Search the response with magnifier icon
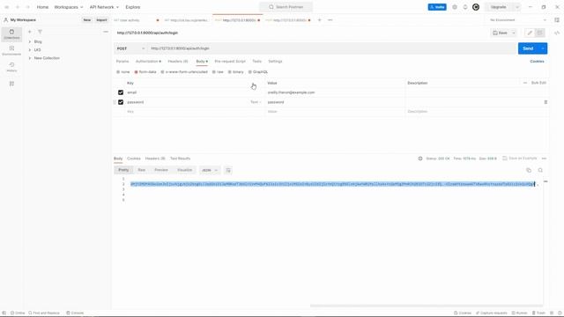The width and height of the screenshot is (564, 317). point(540,170)
